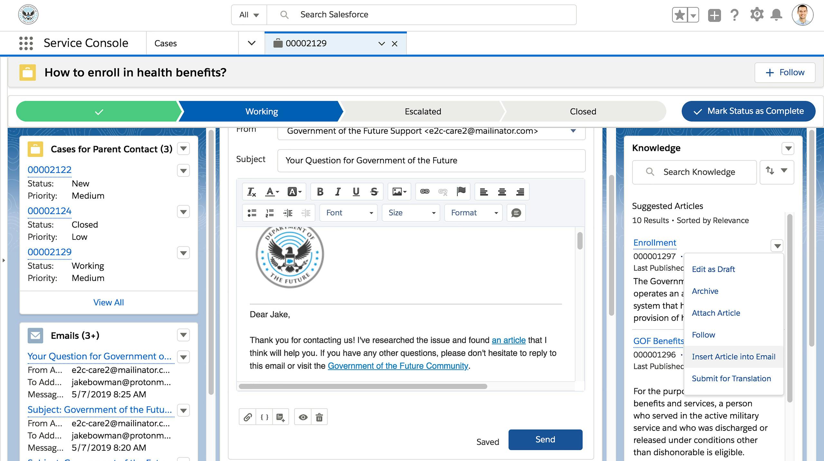Insert a numbered list
Screen dimensions: 824x461
[x=270, y=213]
